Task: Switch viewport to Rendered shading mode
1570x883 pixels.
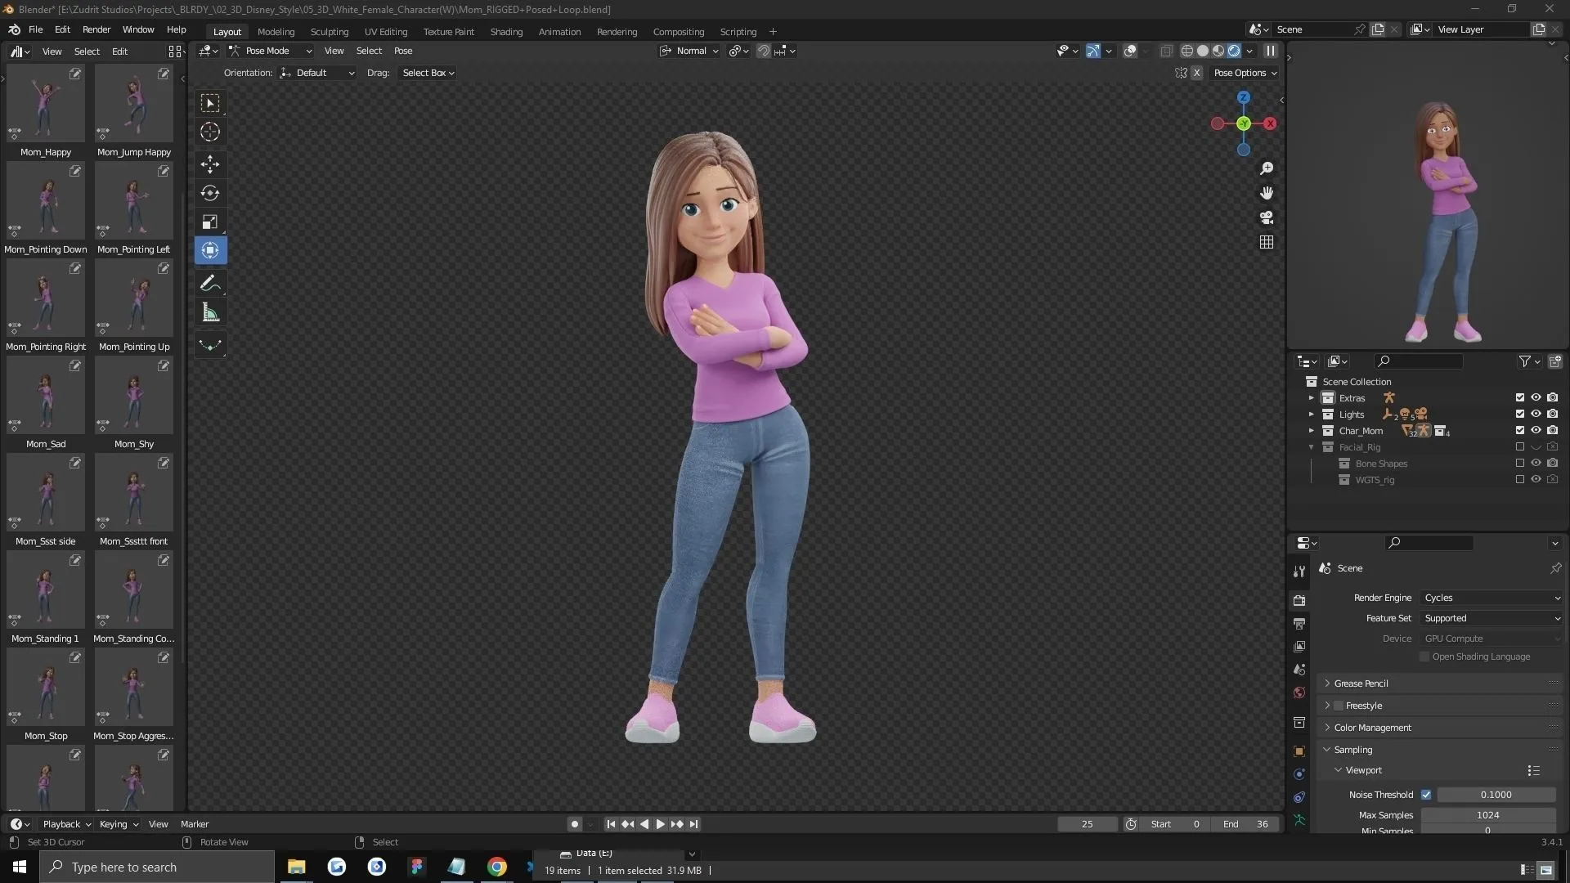Action: (x=1233, y=50)
